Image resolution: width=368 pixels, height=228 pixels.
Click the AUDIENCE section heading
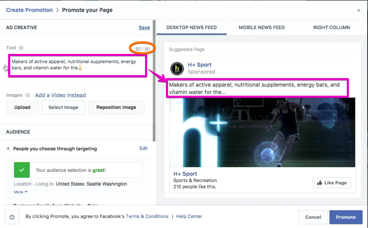(18, 132)
